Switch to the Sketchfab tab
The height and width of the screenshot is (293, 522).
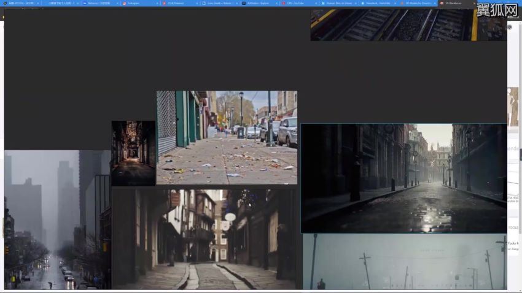click(378, 3)
